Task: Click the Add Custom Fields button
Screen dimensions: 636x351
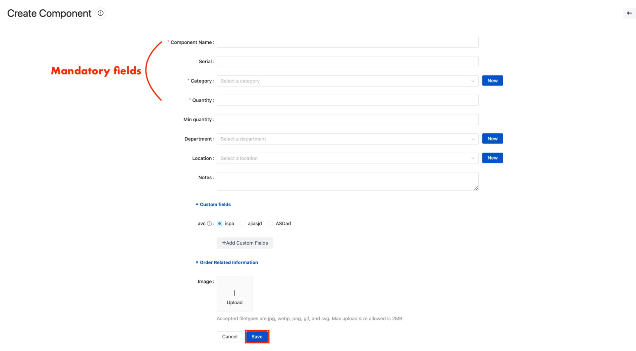Action: [245, 243]
